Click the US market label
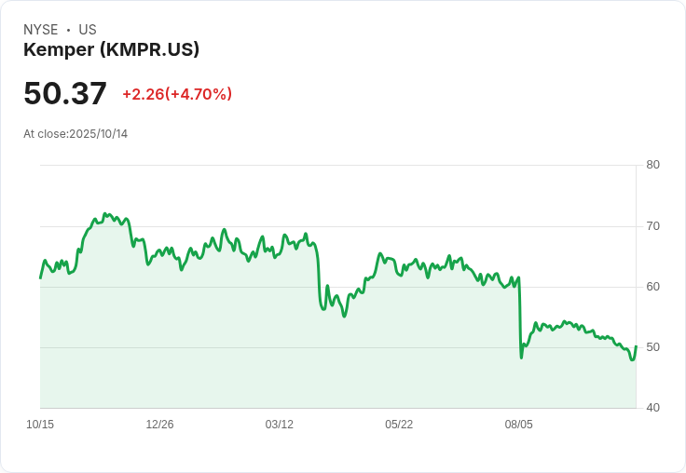 click(x=88, y=30)
